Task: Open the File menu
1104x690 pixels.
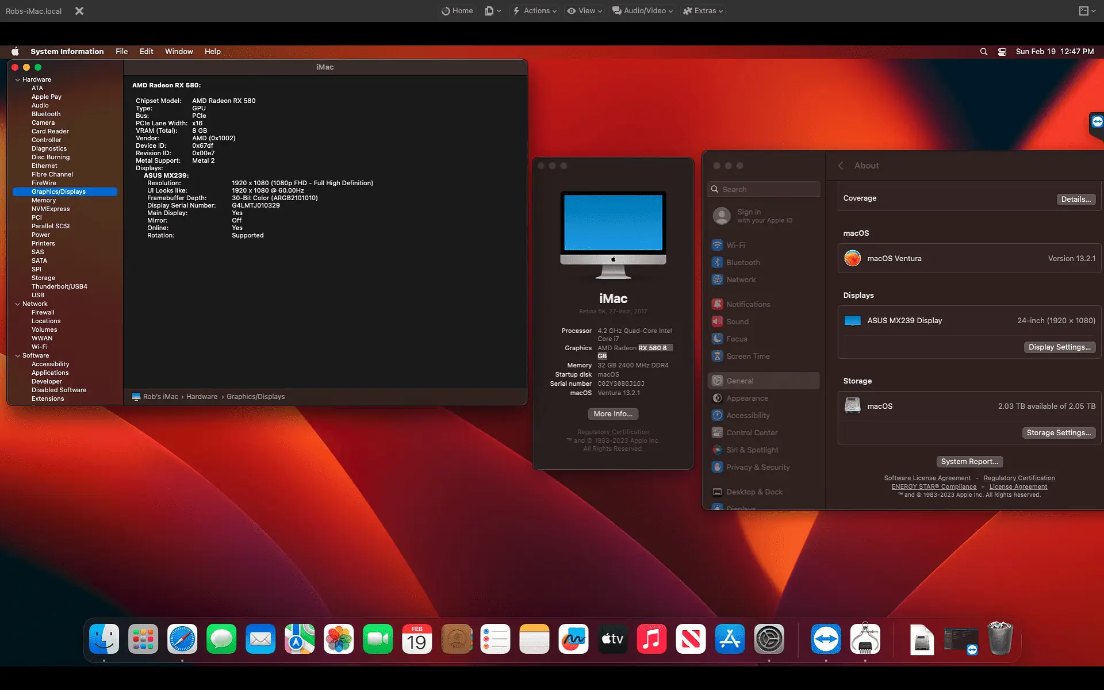Action: tap(122, 52)
